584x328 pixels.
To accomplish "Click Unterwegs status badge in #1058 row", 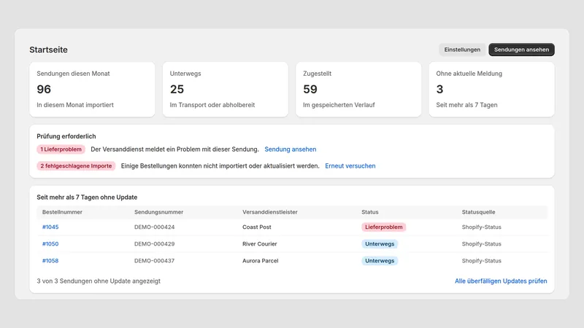I will (380, 261).
